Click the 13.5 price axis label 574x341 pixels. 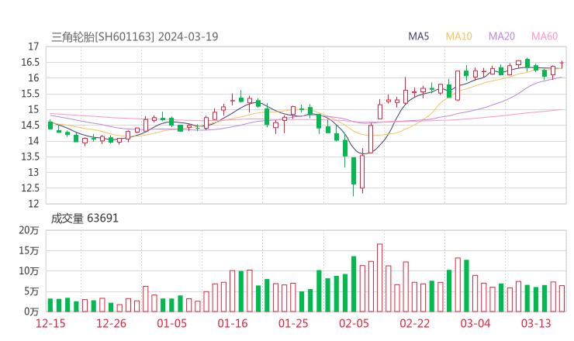[30, 157]
